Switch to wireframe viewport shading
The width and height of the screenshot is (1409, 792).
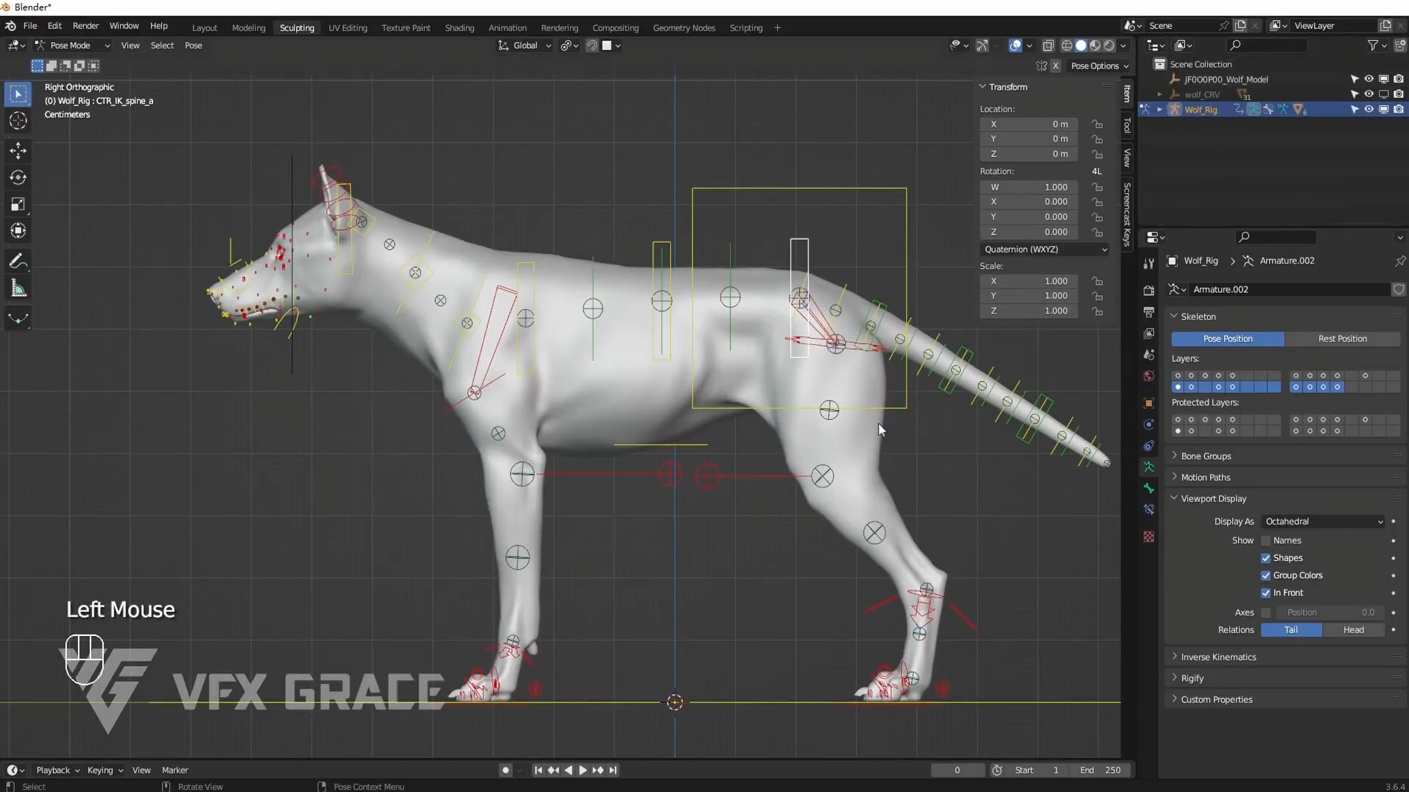point(1066,45)
